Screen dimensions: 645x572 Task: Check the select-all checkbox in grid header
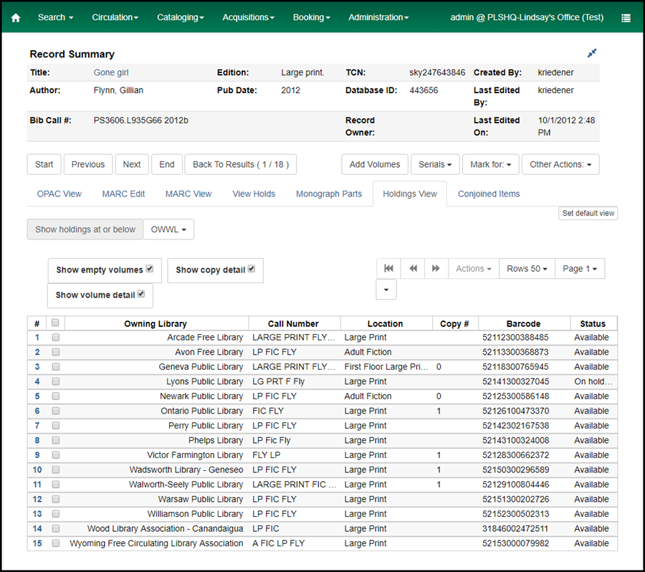[x=55, y=323]
